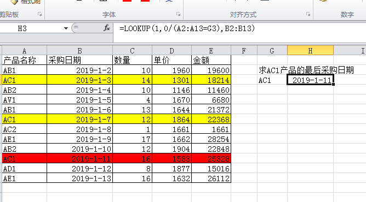
Task: Select cell with amount 28254
Action: [x=211, y=139]
